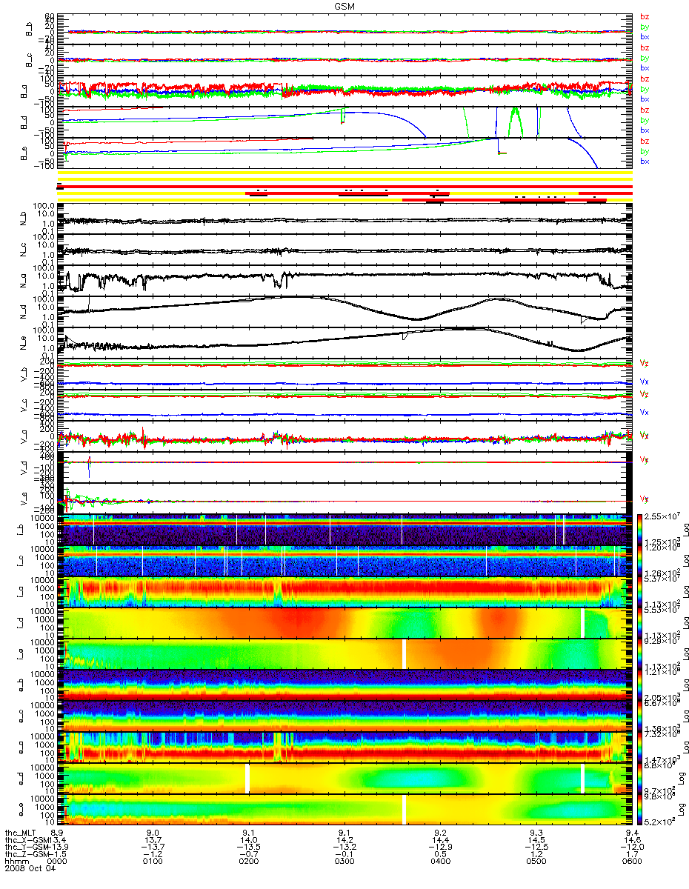Screen dimensions: 689x889
Task: Select the B_b axis label
Action: (x=30, y=30)
